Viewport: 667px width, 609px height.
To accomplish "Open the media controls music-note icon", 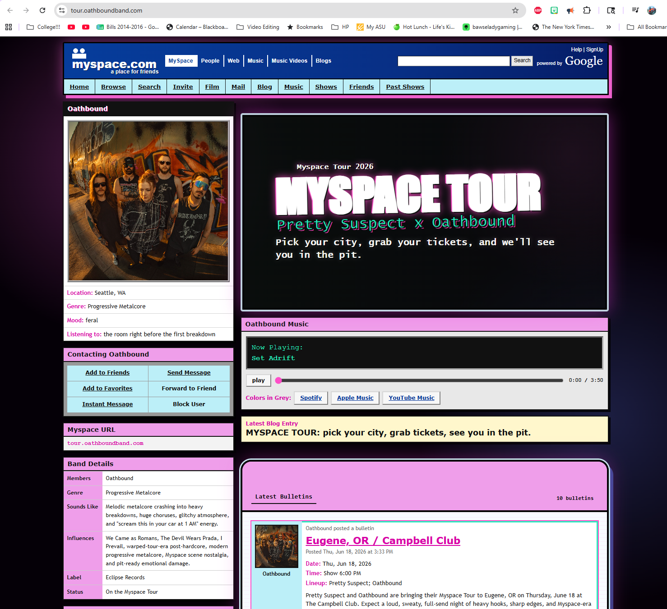I will 635,10.
